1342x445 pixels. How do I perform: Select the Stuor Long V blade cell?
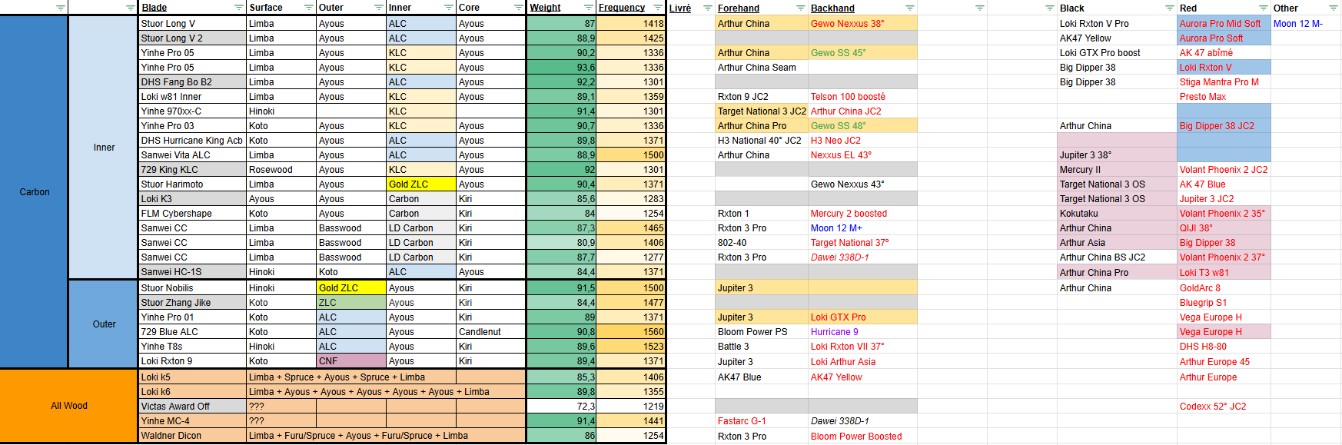click(193, 24)
